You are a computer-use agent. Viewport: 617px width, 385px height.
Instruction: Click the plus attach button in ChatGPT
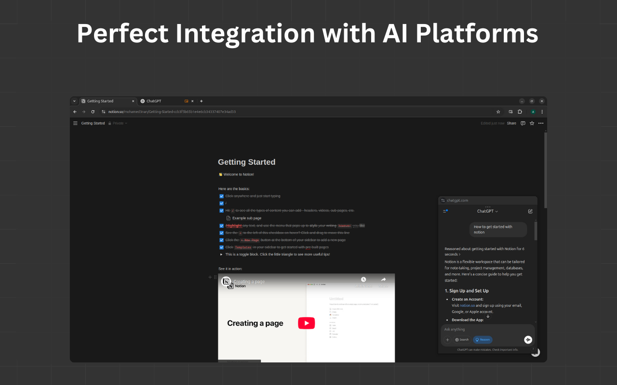coord(447,340)
